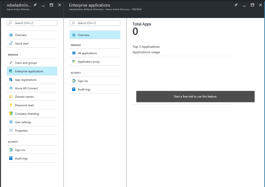Switch to the Overview tab of Enterprise applications
This screenshot has width=265, height=187.
pos(83,35)
